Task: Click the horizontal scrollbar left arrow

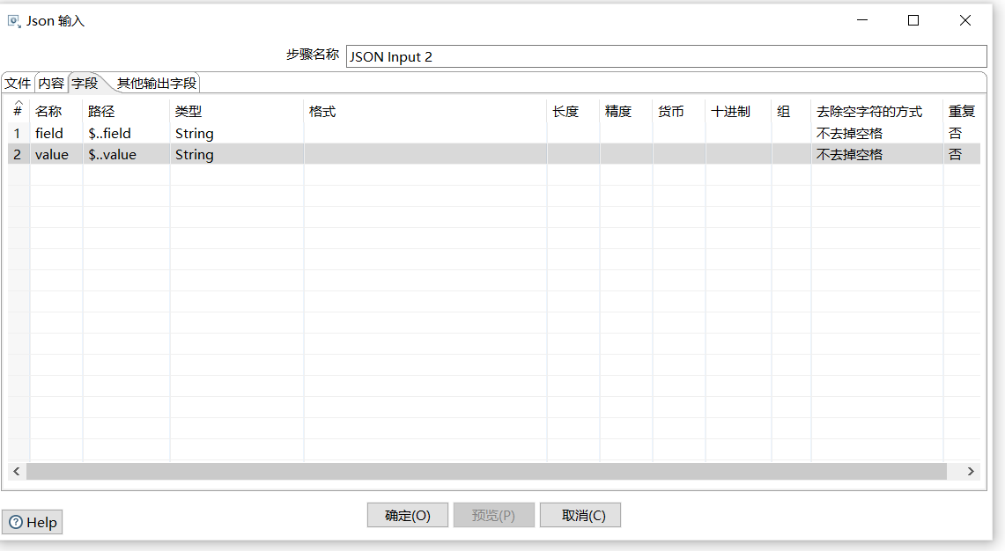Action: tap(17, 472)
